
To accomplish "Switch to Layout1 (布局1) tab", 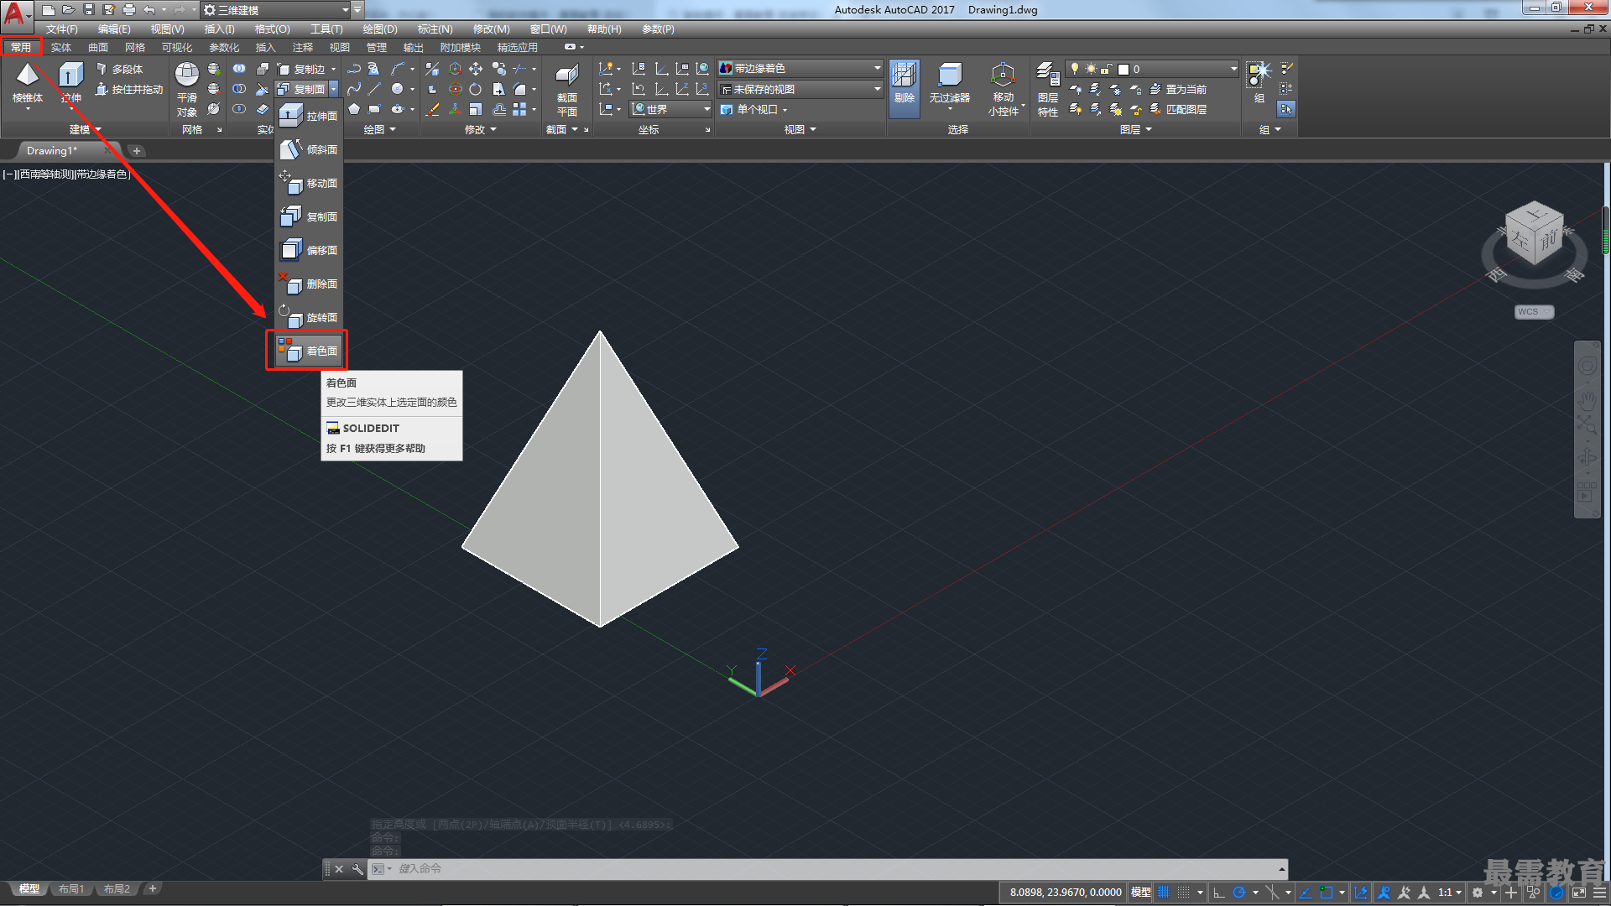I will pyautogui.click(x=71, y=889).
